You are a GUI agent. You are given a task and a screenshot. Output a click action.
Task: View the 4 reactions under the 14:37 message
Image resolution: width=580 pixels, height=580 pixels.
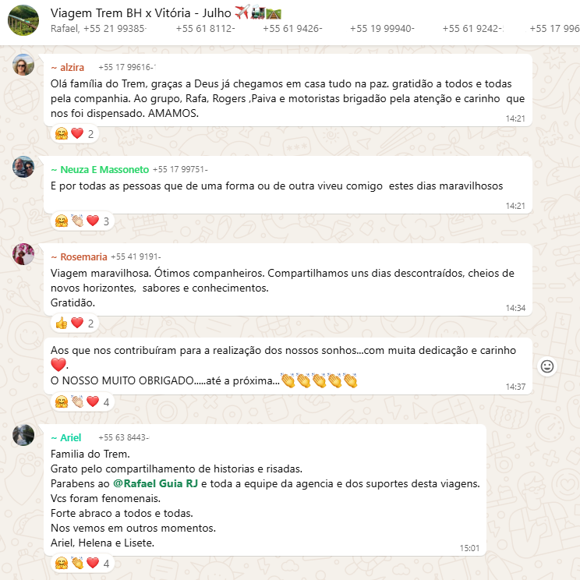[x=82, y=401]
